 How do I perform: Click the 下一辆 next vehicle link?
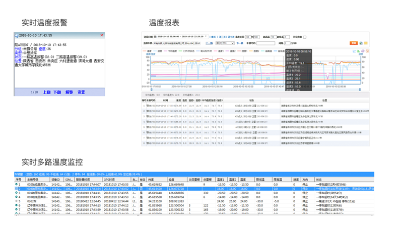pyautogui.click(x=241, y=43)
